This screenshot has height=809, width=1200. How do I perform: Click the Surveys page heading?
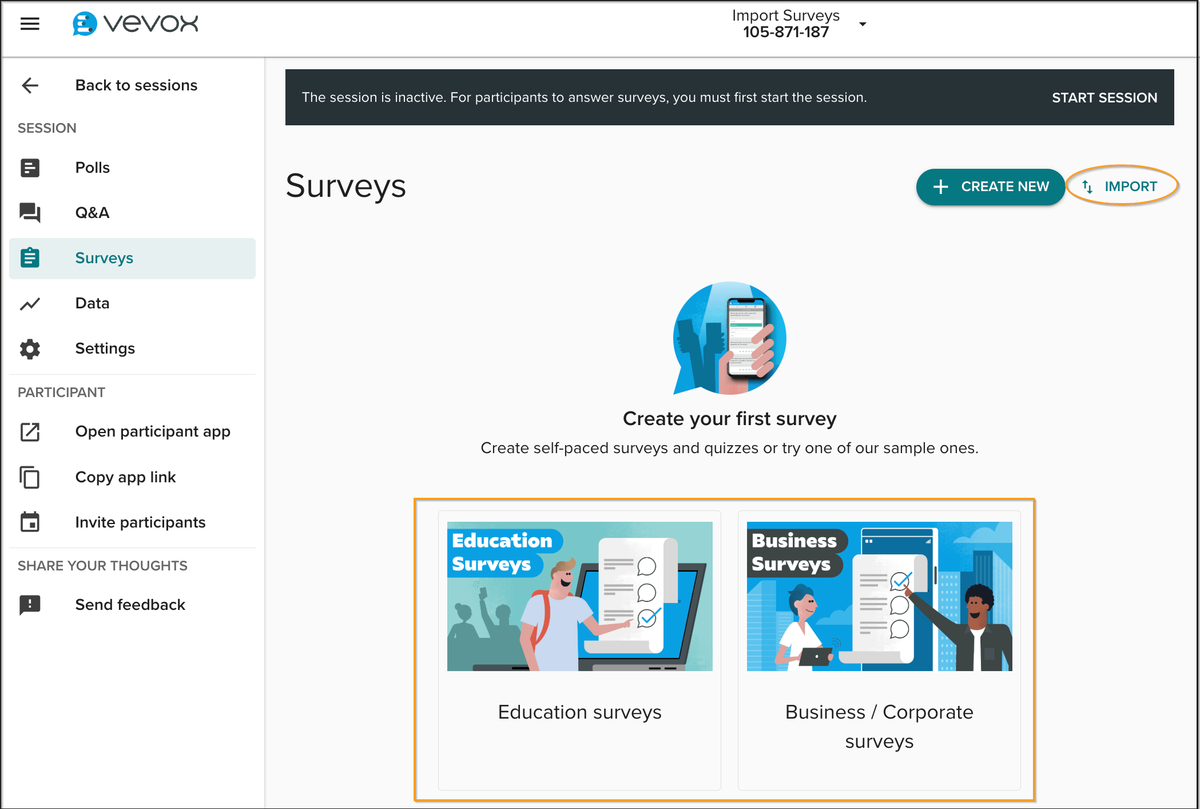click(x=346, y=187)
